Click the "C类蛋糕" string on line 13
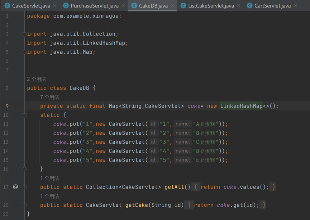The image size is (310, 220). 206,142
